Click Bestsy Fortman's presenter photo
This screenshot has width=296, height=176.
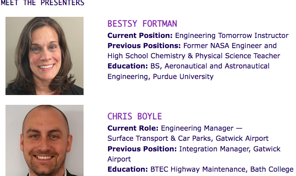[45, 56]
